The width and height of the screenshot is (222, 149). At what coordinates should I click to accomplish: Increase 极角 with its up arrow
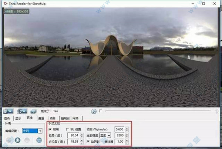point(82,134)
